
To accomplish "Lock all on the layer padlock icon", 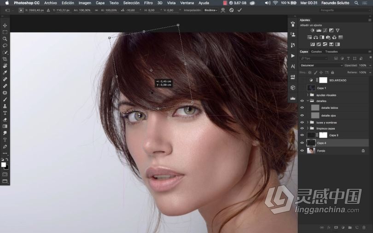I will tap(332, 72).
